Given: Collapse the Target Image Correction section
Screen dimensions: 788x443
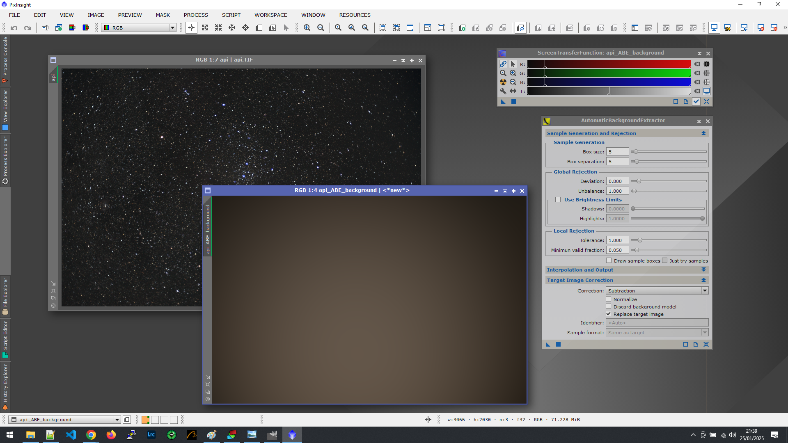Looking at the screenshot, I should coord(703,280).
